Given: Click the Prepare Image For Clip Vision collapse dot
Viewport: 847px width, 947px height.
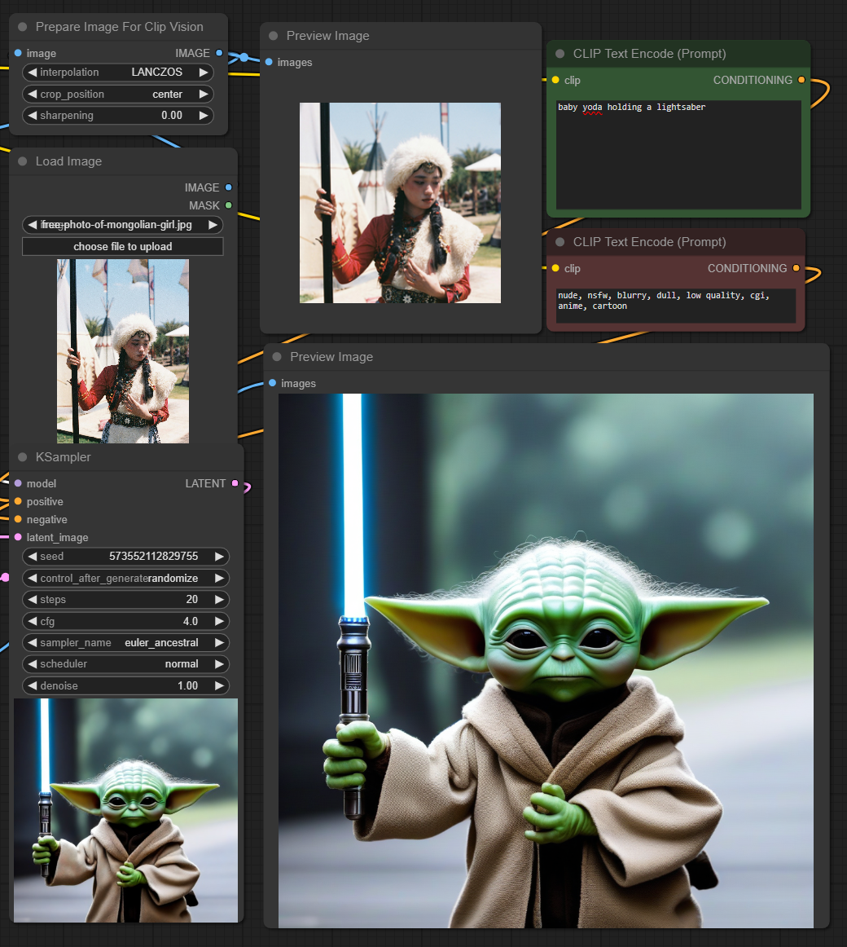Looking at the screenshot, I should coord(23,27).
